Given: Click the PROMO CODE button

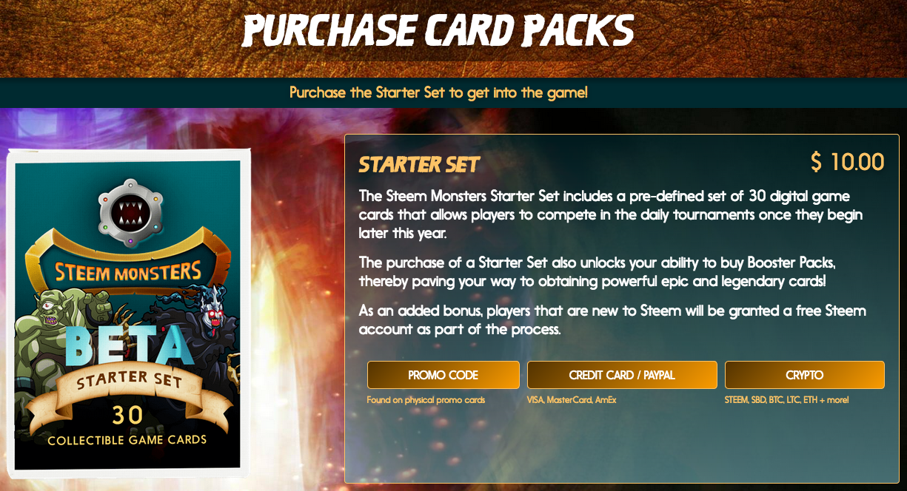Looking at the screenshot, I should coord(443,375).
